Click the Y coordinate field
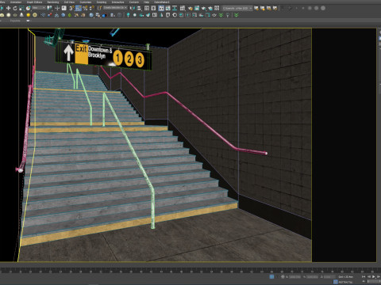 [313, 277]
